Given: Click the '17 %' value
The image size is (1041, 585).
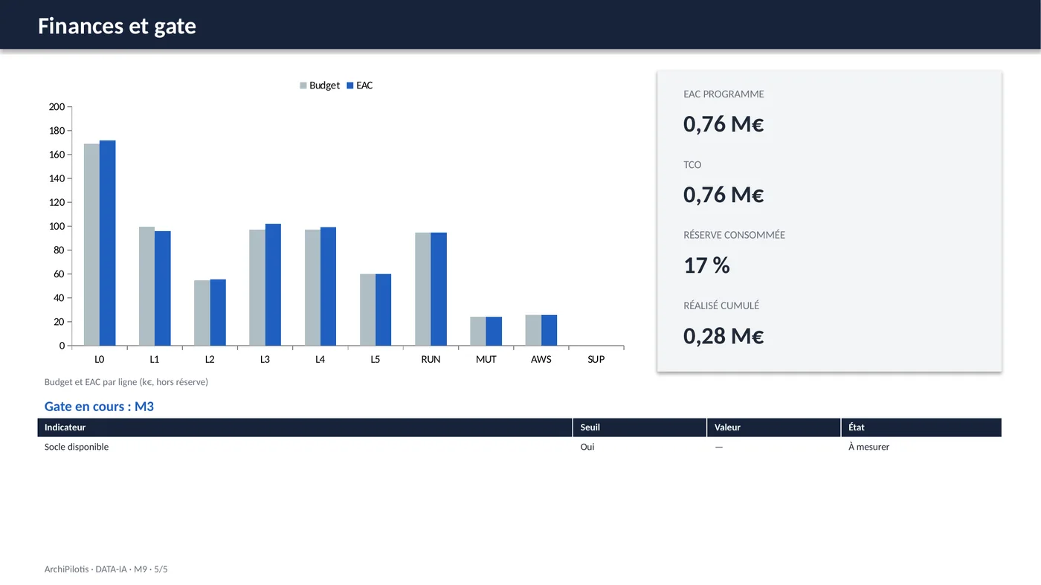Looking at the screenshot, I should tap(706, 265).
